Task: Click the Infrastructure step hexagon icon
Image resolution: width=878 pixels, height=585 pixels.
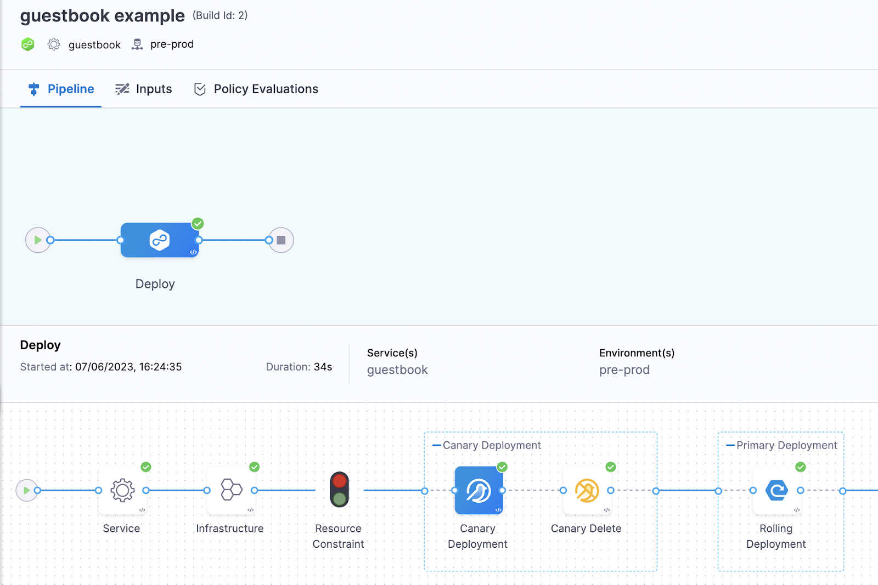Action: (230, 490)
